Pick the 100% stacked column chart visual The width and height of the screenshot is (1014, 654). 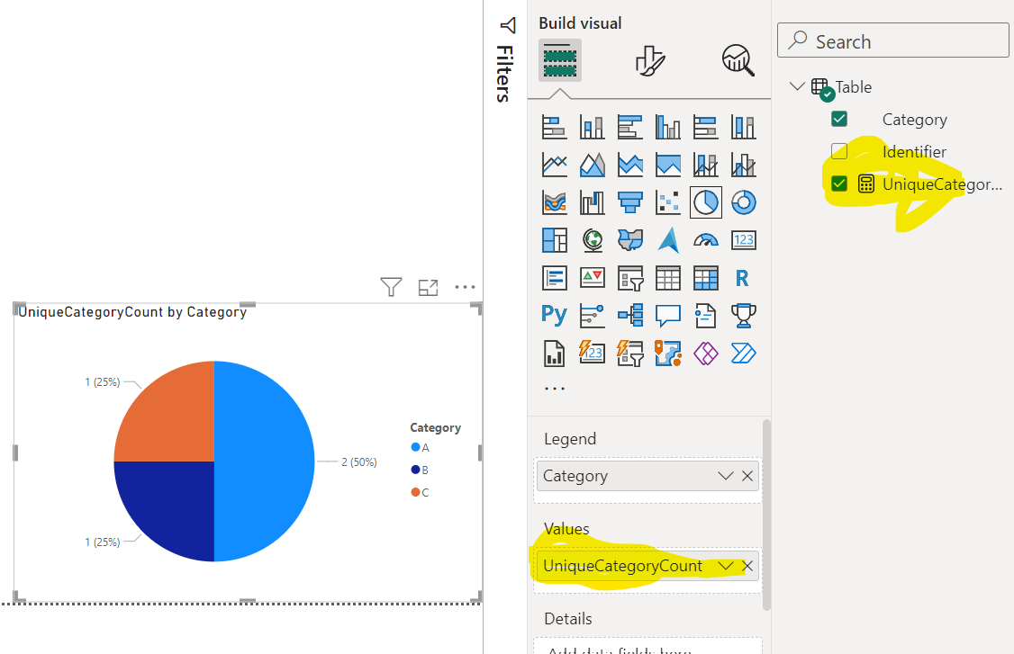tap(744, 128)
